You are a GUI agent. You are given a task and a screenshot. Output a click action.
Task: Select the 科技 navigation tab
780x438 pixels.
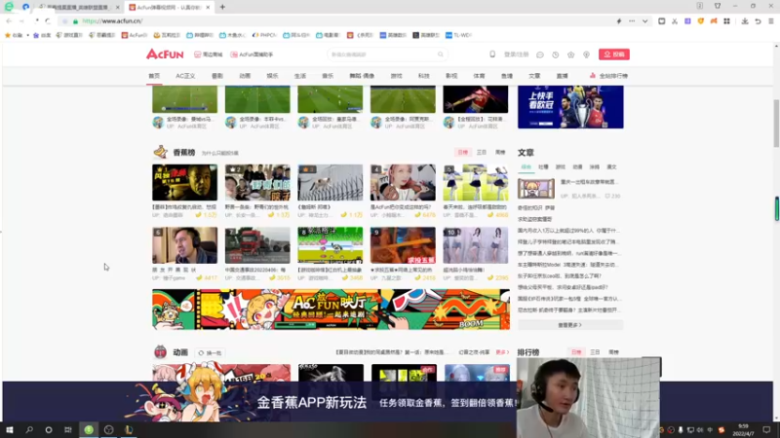click(x=424, y=76)
